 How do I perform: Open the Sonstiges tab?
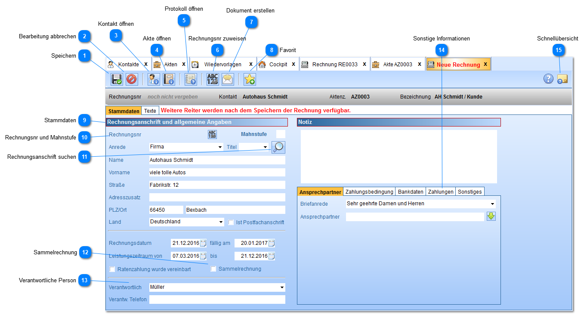point(470,191)
